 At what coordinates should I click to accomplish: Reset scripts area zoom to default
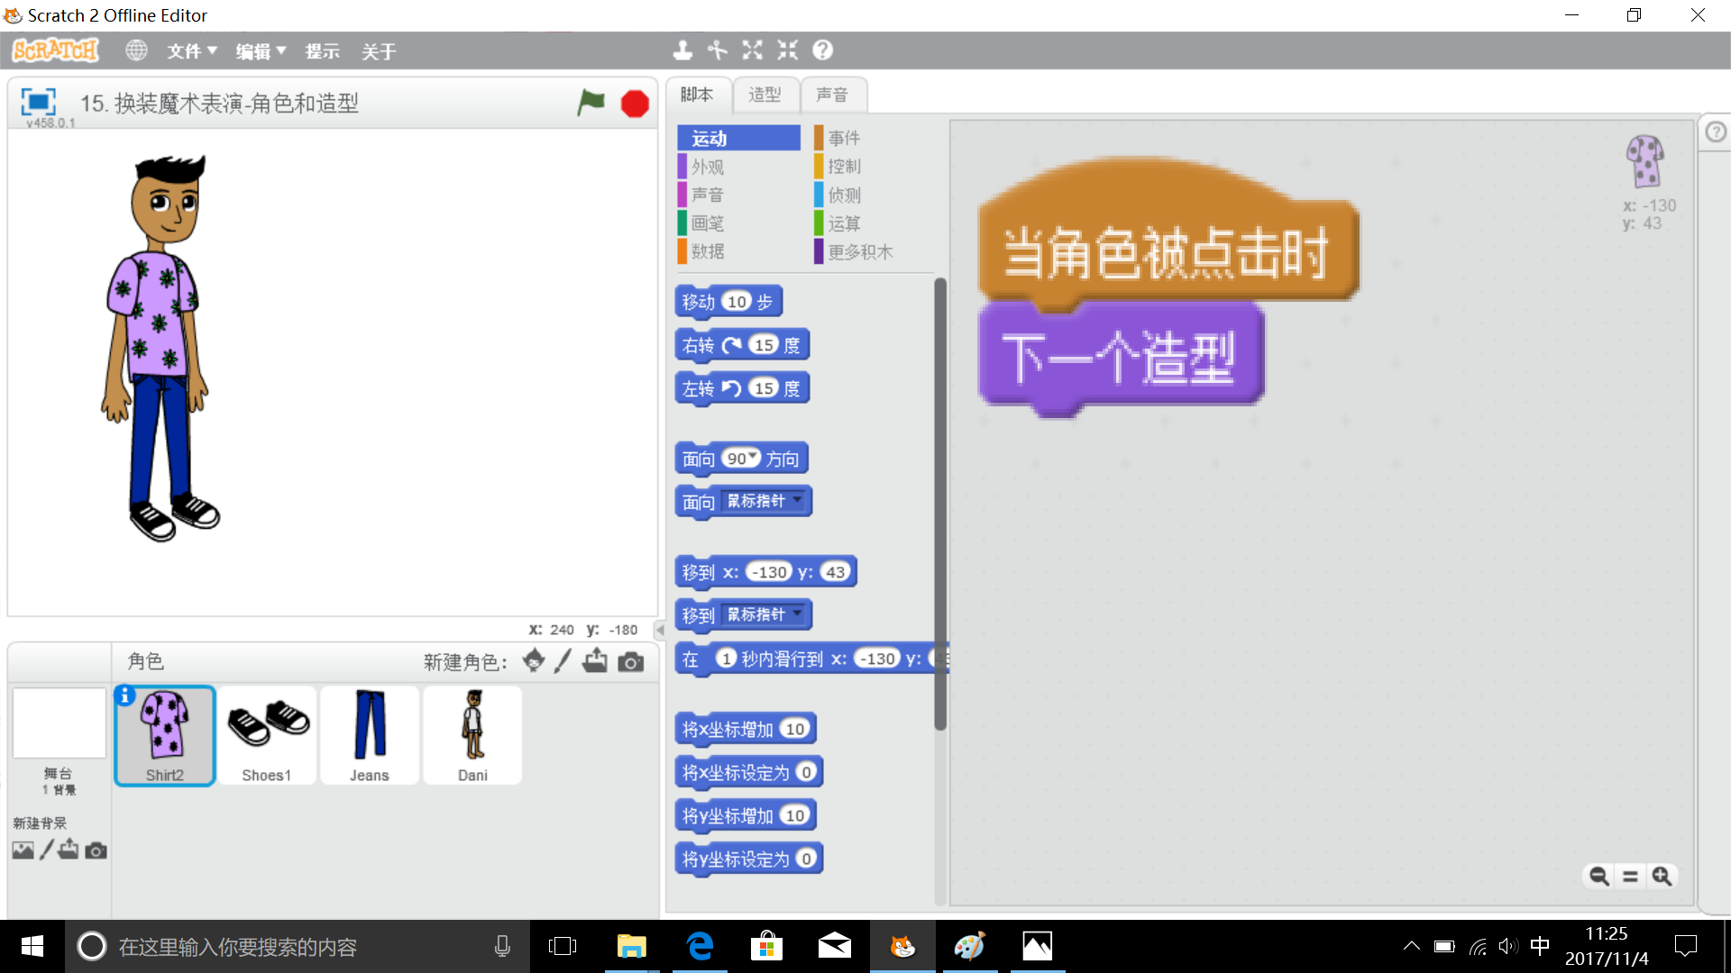(x=1630, y=876)
